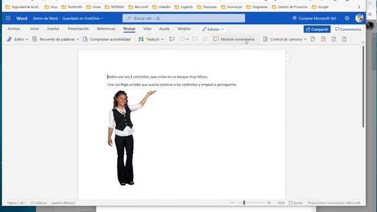Click the next change icon
This screenshot has width=377, height=212.
[345, 39]
